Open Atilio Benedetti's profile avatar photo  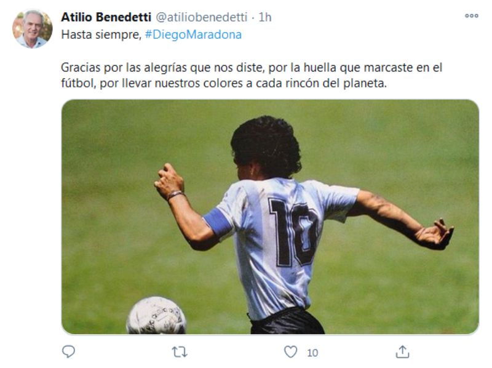33,29
